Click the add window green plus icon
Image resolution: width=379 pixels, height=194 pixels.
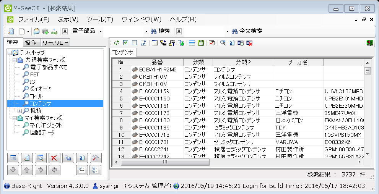241,43
